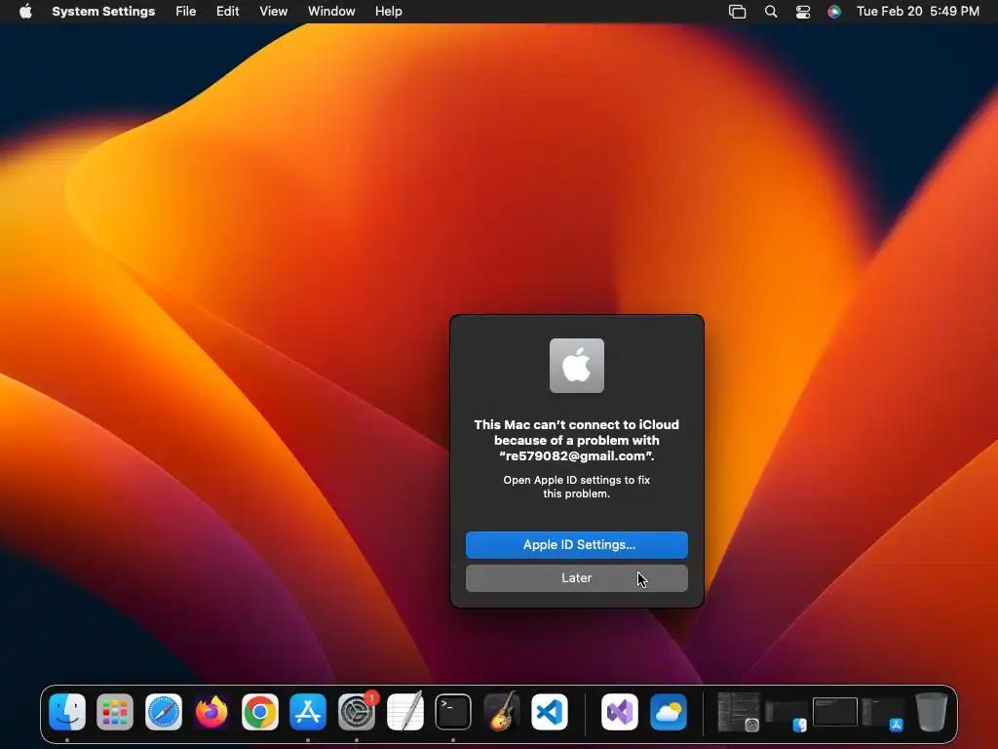Image resolution: width=998 pixels, height=749 pixels.
Task: Open the App Store from the Dock
Action: (308, 711)
